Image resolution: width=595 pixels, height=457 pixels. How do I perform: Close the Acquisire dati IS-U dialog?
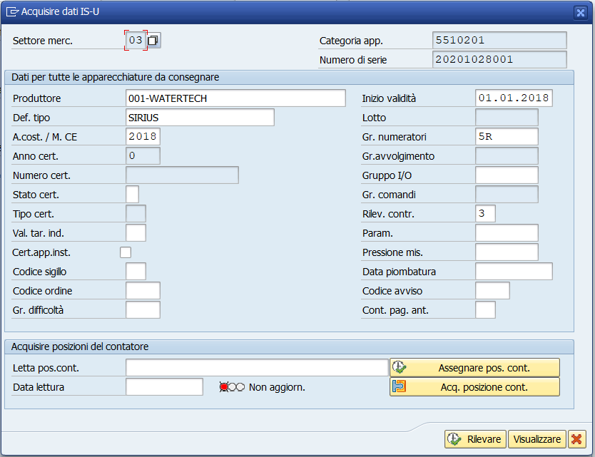point(580,13)
